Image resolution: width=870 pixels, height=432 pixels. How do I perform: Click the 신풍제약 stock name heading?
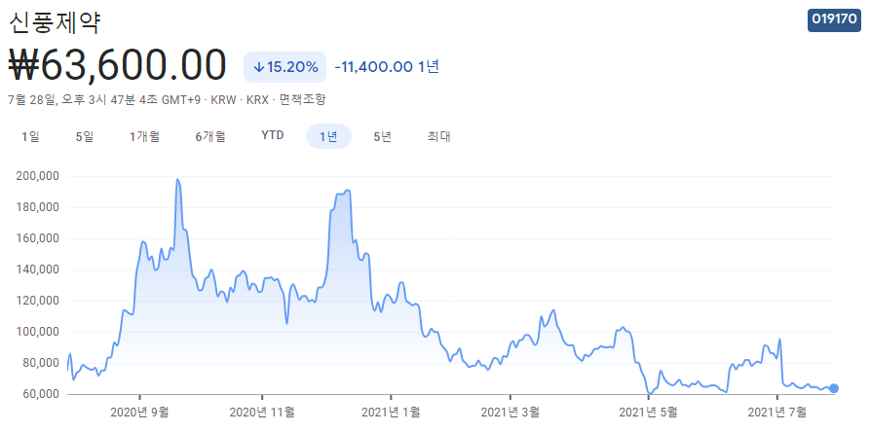(55, 22)
